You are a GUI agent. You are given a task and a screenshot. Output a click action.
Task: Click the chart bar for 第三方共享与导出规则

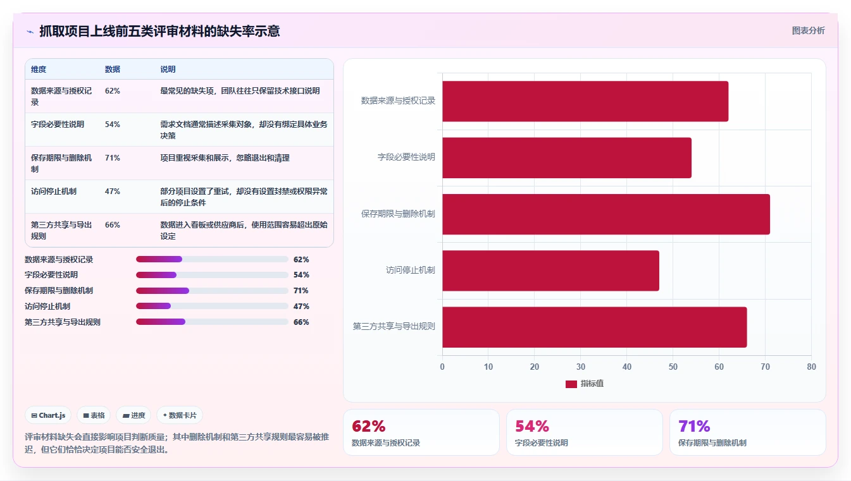(x=595, y=327)
